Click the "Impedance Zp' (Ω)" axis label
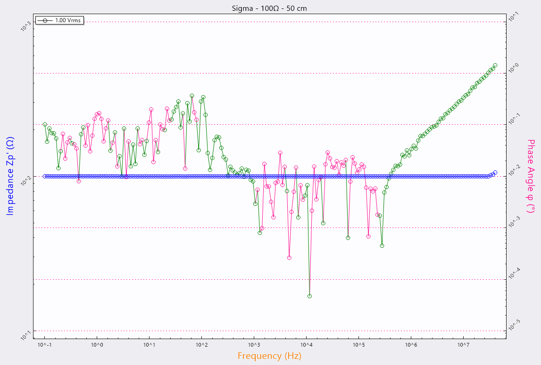 point(10,176)
